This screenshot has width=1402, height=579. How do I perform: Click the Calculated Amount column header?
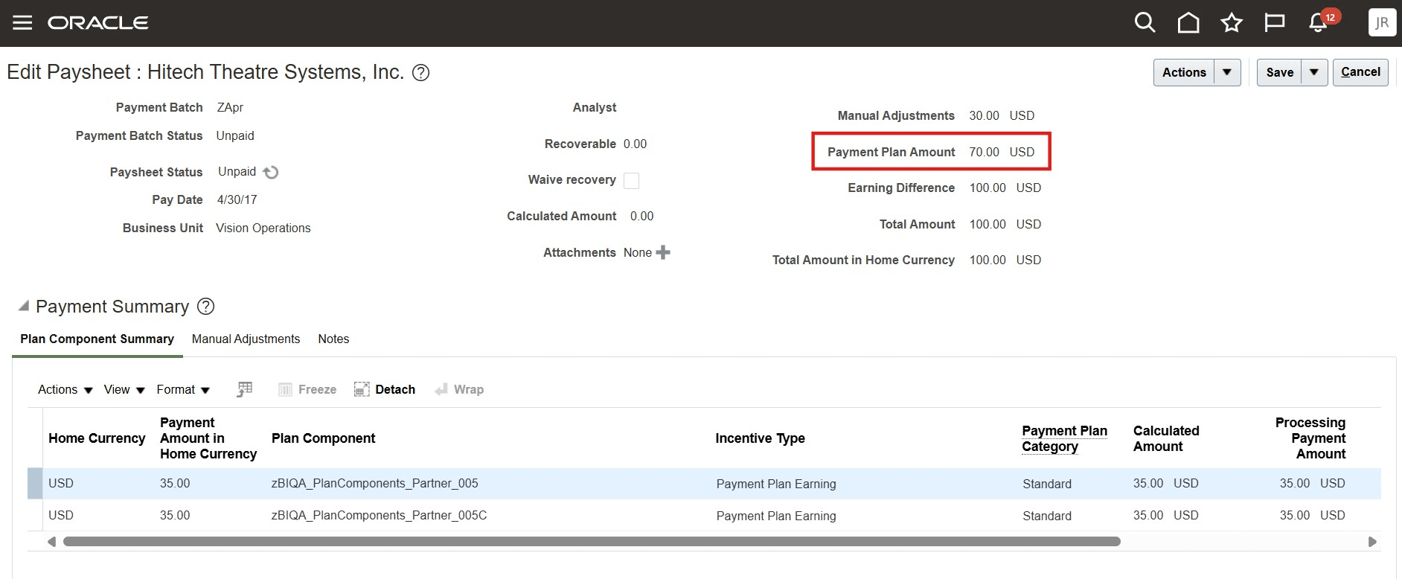pyautogui.click(x=1166, y=438)
